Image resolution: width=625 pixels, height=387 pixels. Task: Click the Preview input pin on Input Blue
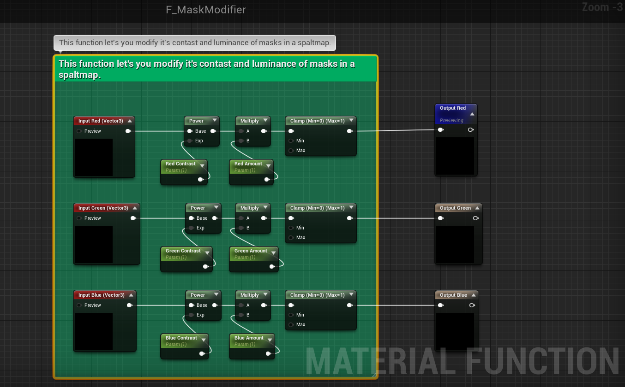(x=79, y=305)
